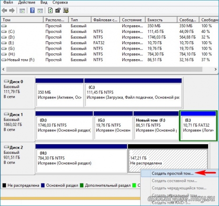Sort by the Том column header
The image size is (219, 206).
22,20
